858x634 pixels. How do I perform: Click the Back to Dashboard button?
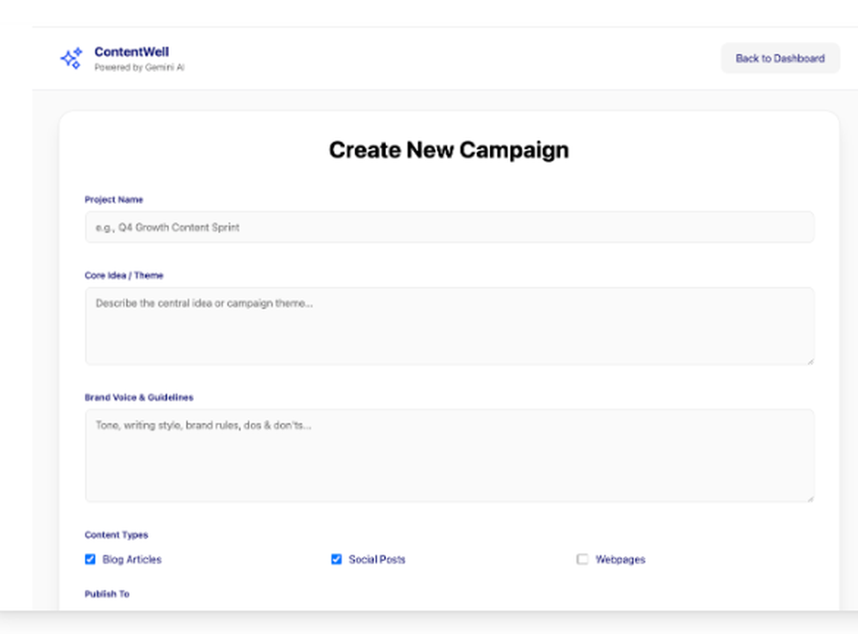(780, 58)
